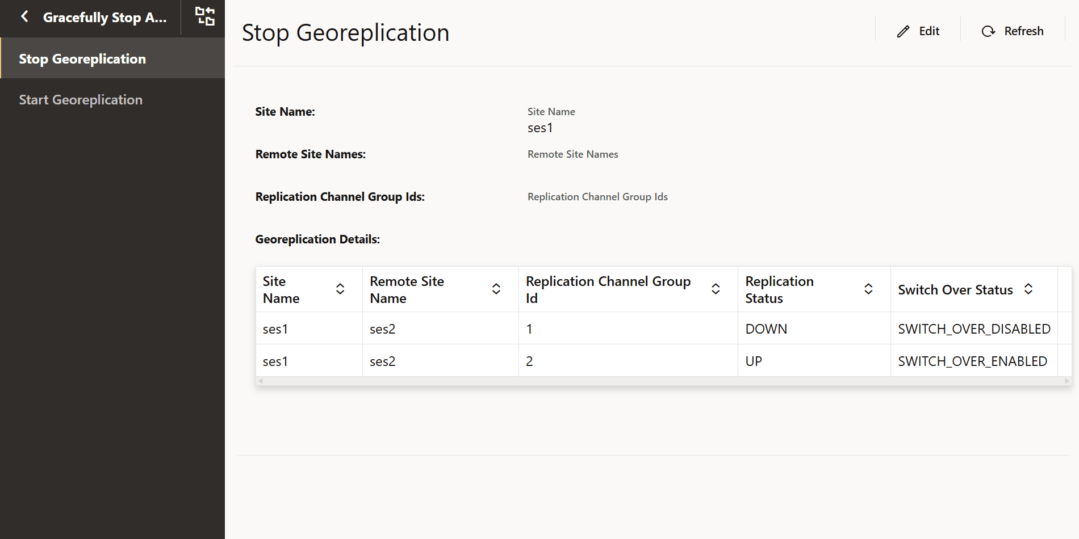Click Replication Channel Group Id header text
Image resolution: width=1079 pixels, height=539 pixels.
coord(608,289)
